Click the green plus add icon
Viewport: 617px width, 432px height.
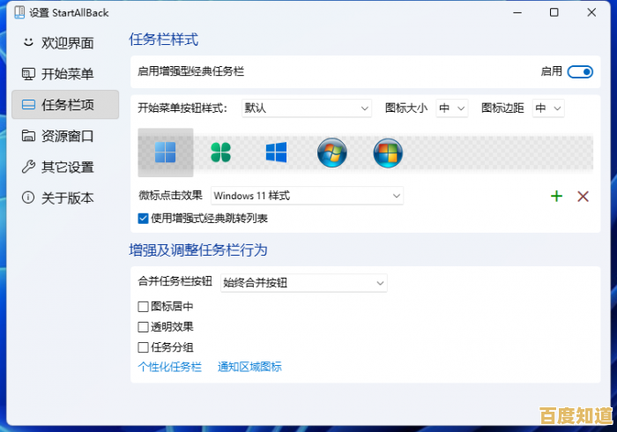click(x=556, y=196)
